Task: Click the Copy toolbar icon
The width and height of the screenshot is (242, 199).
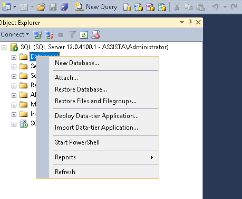Action: pyautogui.click(x=188, y=7)
